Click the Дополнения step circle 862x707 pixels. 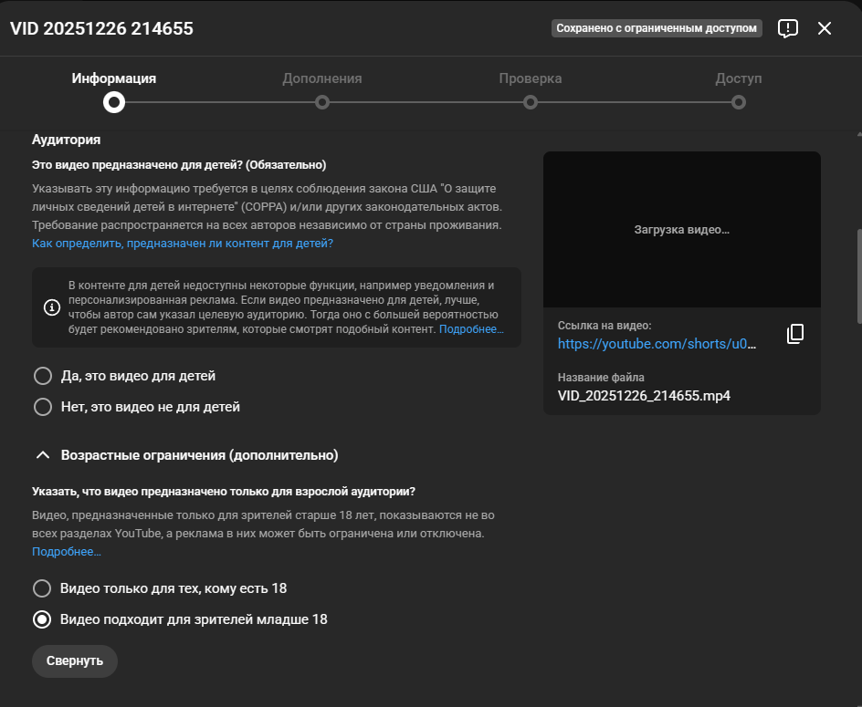click(322, 102)
